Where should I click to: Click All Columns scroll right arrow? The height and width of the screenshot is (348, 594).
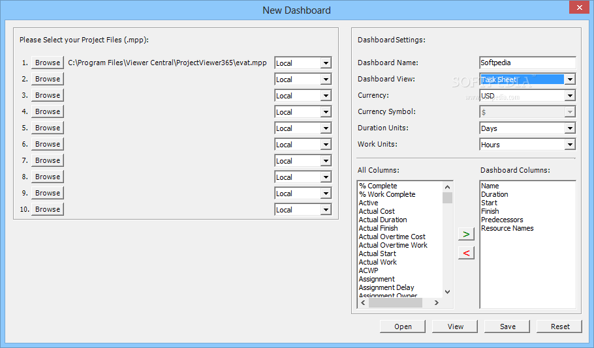coord(437,302)
